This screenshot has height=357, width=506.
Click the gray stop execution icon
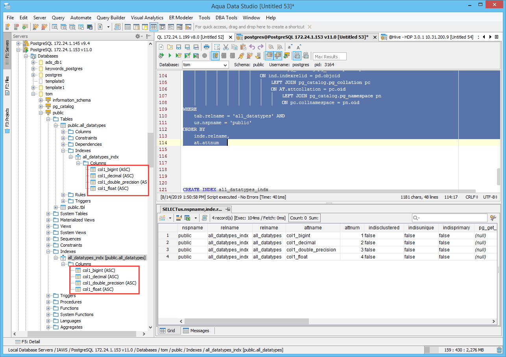(x=205, y=56)
